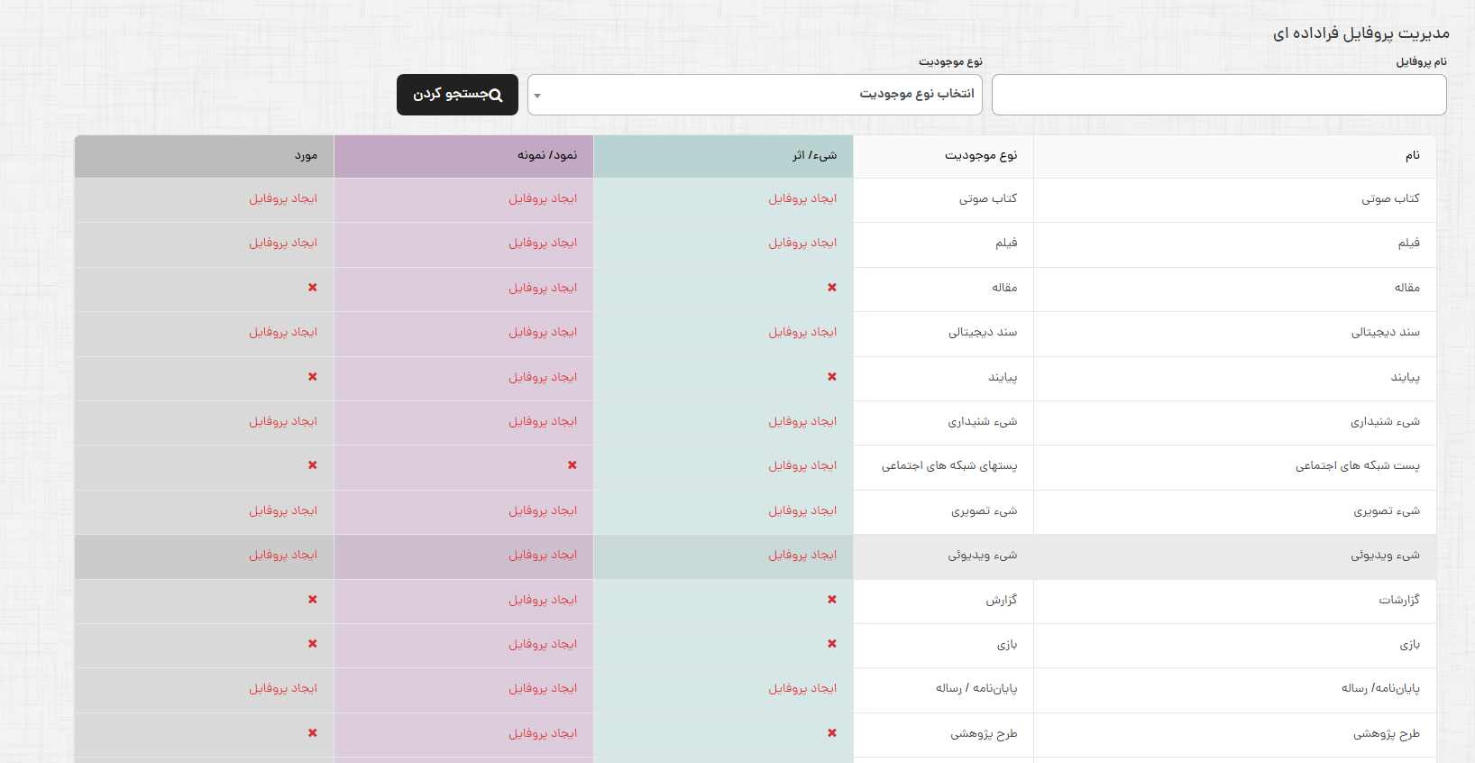Open the انتخاب نوع موجودیت dropdown
1475x763 pixels.
[754, 95]
